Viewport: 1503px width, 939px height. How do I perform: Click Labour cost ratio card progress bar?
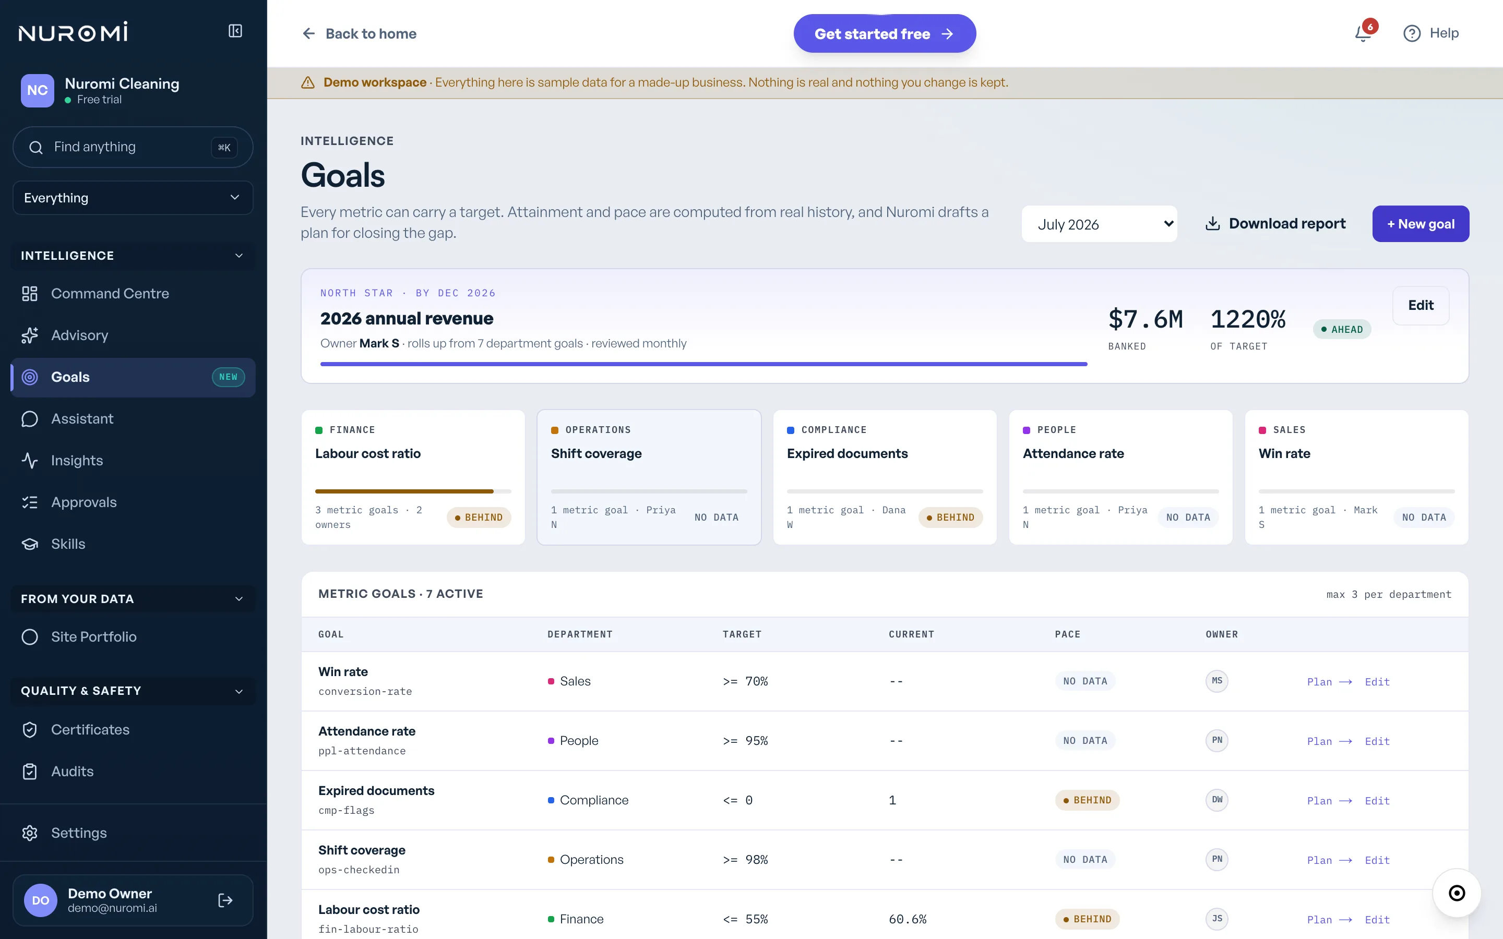click(413, 491)
